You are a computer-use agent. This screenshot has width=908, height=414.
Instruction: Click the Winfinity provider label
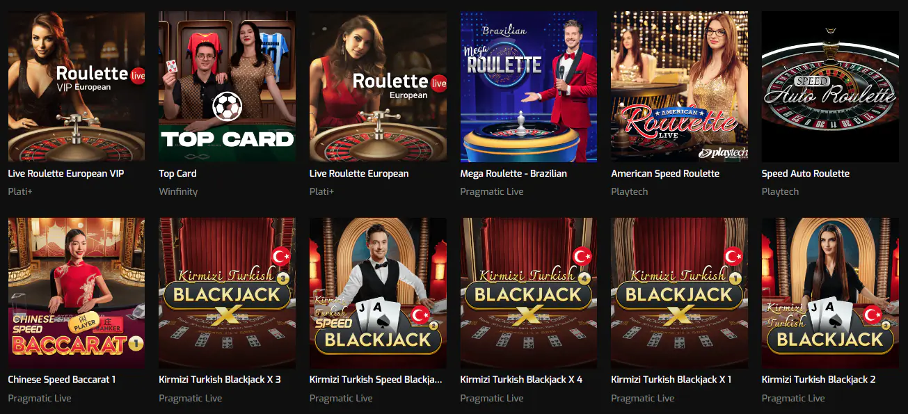click(x=178, y=191)
